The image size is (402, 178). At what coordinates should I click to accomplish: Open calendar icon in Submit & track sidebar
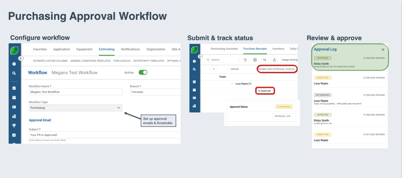(x=194, y=90)
